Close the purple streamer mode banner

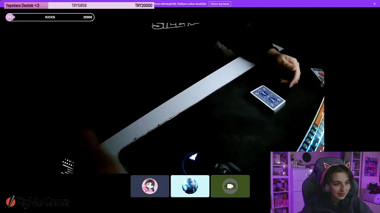[375, 4]
